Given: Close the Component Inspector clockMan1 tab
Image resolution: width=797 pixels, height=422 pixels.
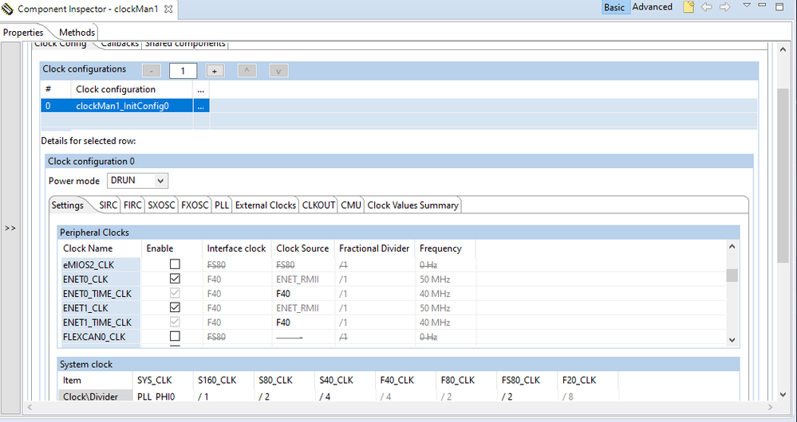Looking at the screenshot, I should 169,9.
